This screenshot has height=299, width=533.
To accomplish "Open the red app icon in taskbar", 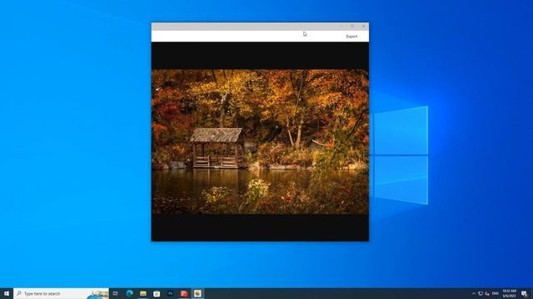I will 184,293.
